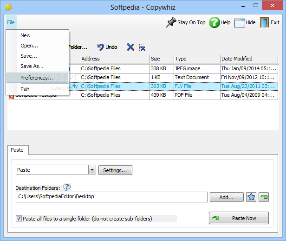Switch to the Paste tab

click(x=18, y=150)
